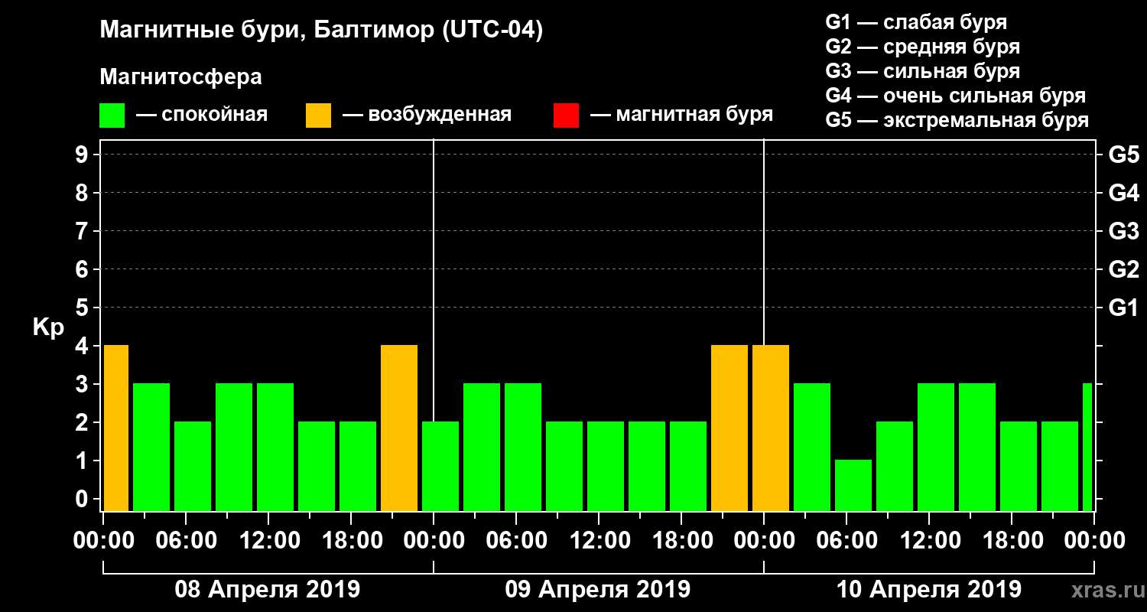This screenshot has height=612, width=1147.
Task: Click the green bar at midnight starting 09 Апреля
Action: point(440,466)
